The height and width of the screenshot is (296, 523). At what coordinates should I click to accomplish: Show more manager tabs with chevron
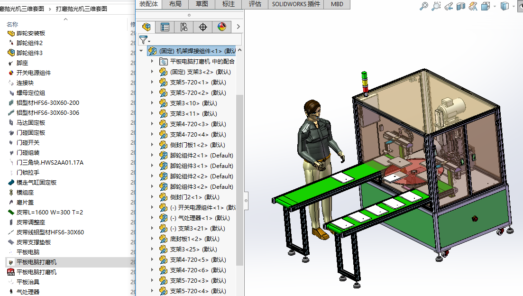click(238, 27)
